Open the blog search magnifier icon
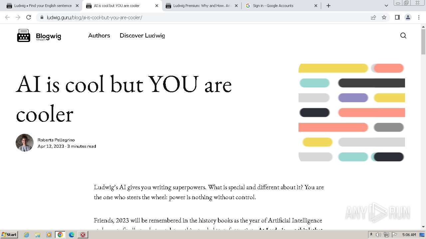This screenshot has width=426, height=239. click(403, 36)
